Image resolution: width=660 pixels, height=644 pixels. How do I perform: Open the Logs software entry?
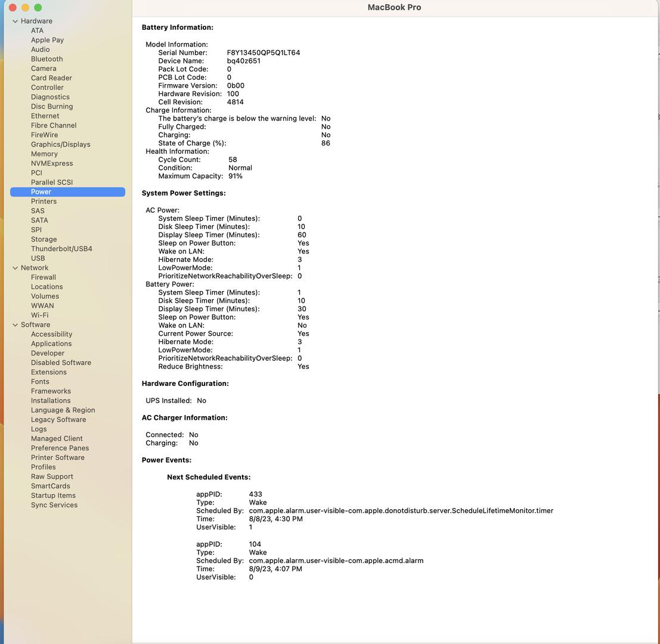point(39,429)
